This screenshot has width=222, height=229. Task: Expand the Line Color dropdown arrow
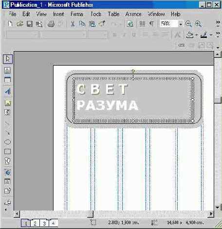click(211, 35)
